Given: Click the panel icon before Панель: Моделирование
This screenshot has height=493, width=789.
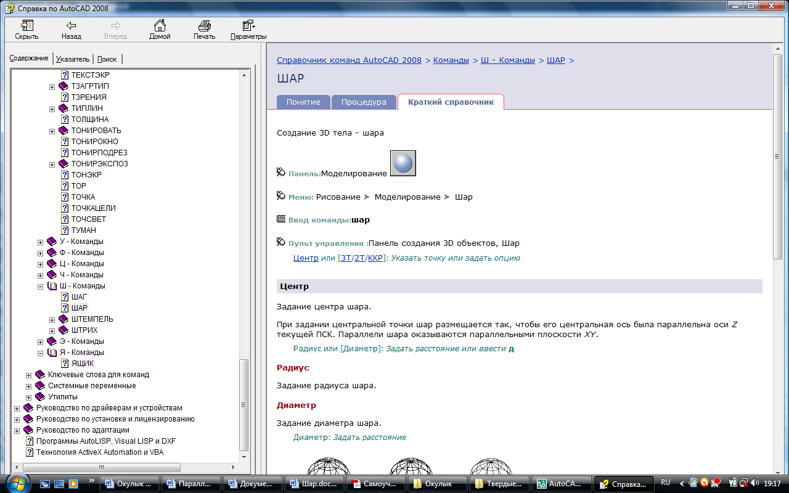Looking at the screenshot, I should coord(281,173).
